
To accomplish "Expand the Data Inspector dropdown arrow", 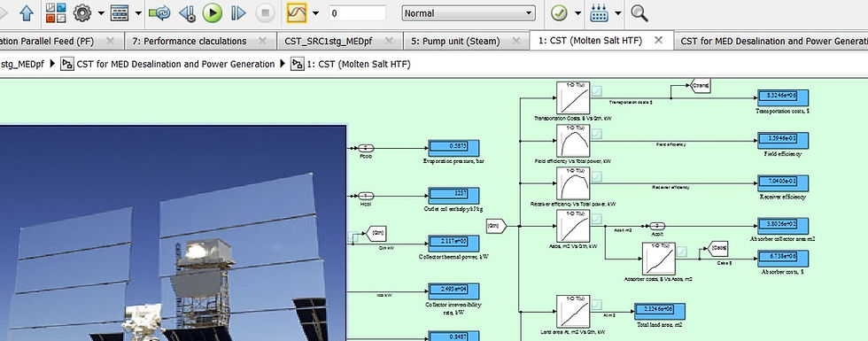I will (x=315, y=12).
